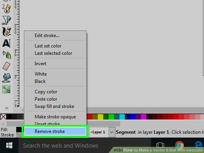The height and width of the screenshot is (153, 204).
Task: Select the Calligraphy tool
Action: pos(6,32)
